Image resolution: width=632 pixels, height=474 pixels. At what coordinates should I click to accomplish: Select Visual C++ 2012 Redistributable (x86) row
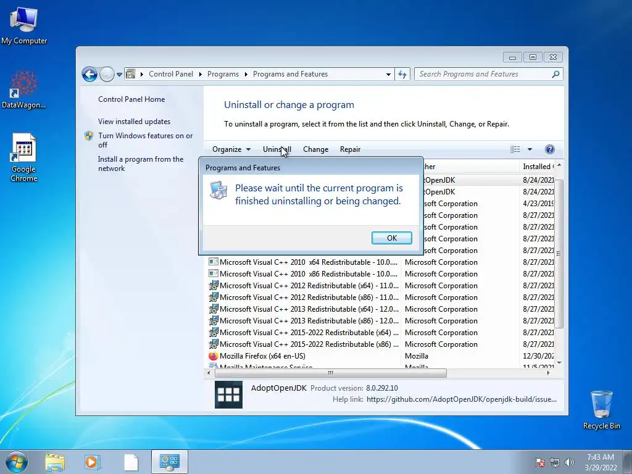[x=381, y=297]
